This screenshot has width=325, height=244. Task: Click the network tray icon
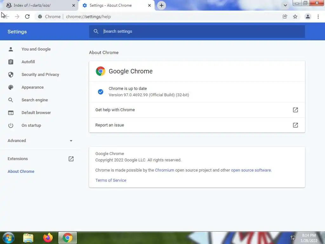tap(293, 238)
